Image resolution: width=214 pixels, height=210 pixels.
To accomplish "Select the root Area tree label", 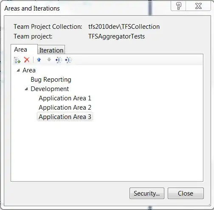I will [29, 70].
